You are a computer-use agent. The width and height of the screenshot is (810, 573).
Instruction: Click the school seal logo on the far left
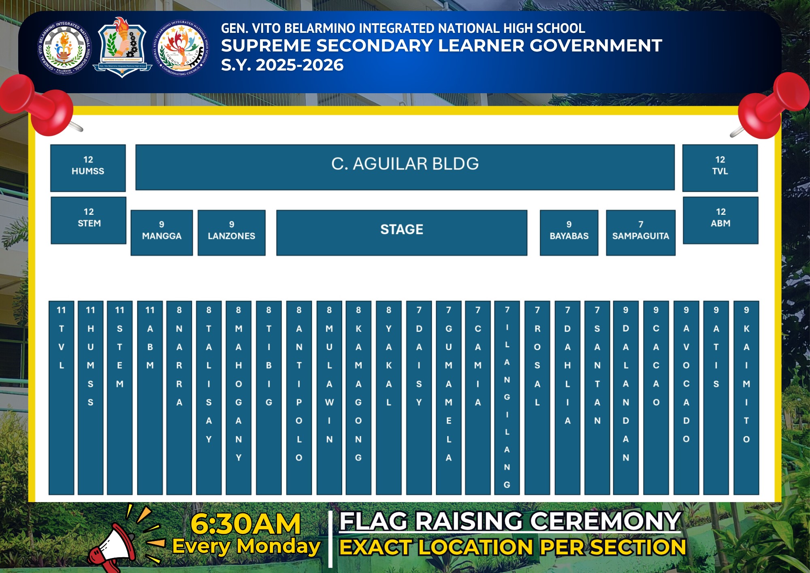click(65, 48)
